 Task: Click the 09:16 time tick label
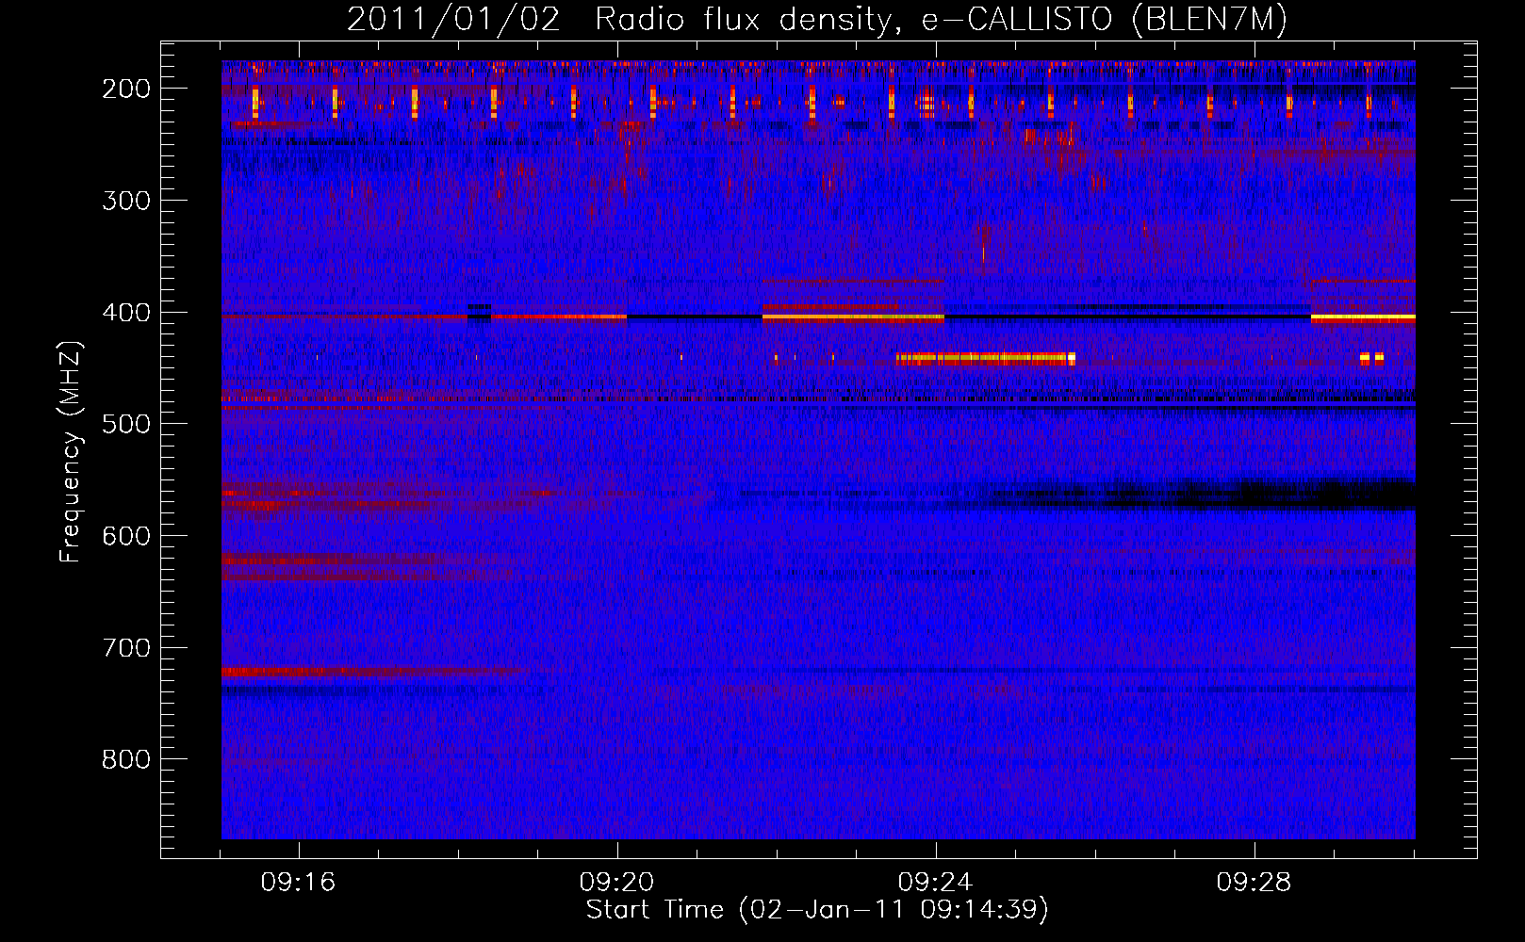(299, 883)
